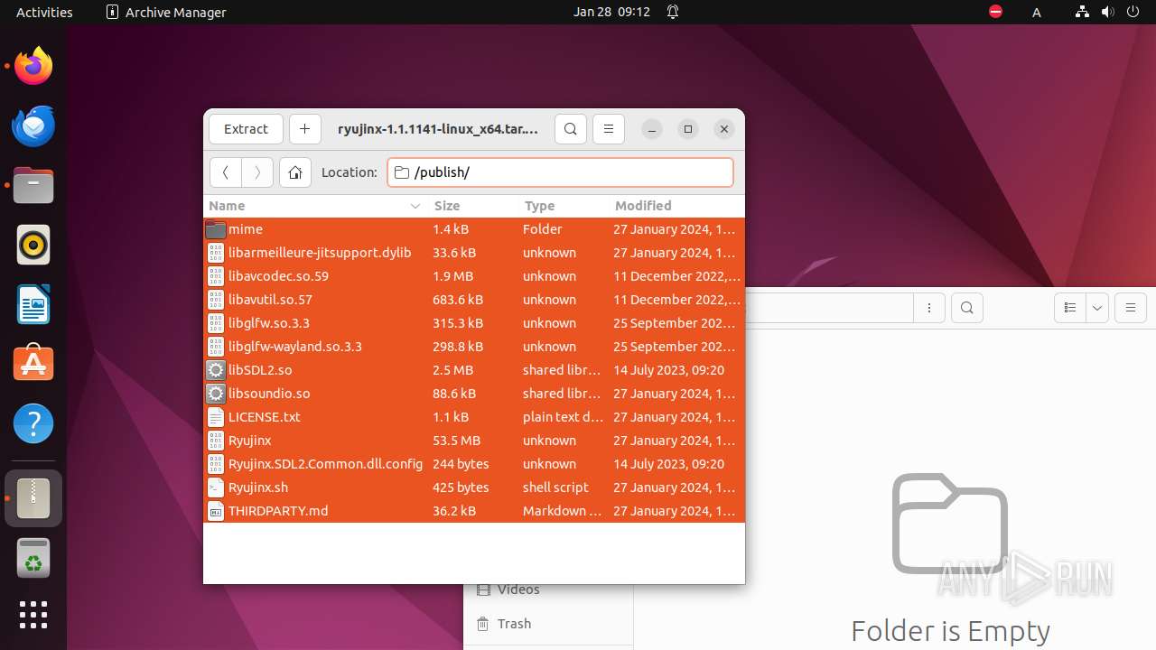Viewport: 1156px width, 650px height.
Task: Expand Files window view options dropdown
Action: pyautogui.click(x=1097, y=308)
